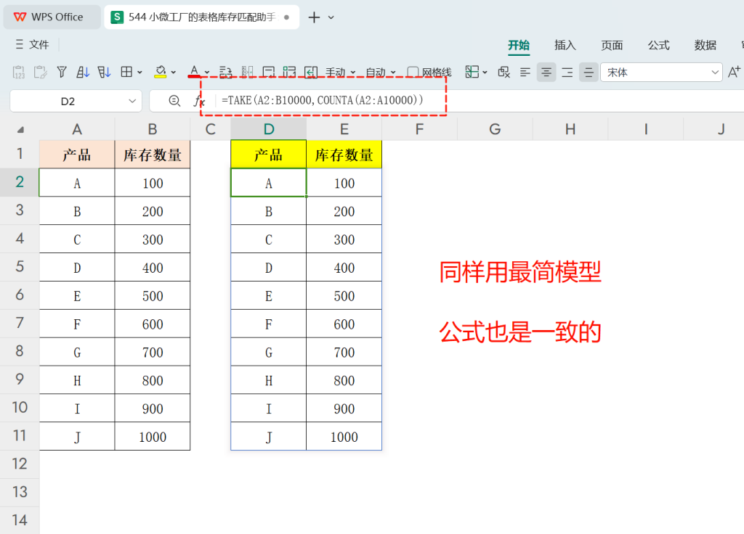Open the 文件 menu
Screen dimensions: 744x534
point(32,44)
